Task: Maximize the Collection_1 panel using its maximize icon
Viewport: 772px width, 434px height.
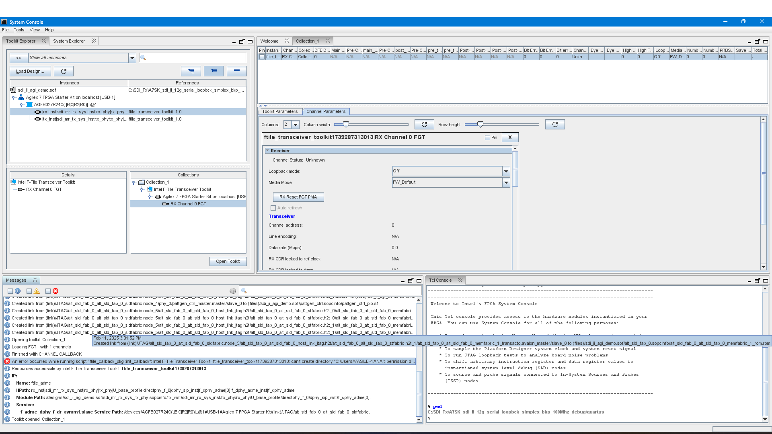Action: click(x=766, y=41)
